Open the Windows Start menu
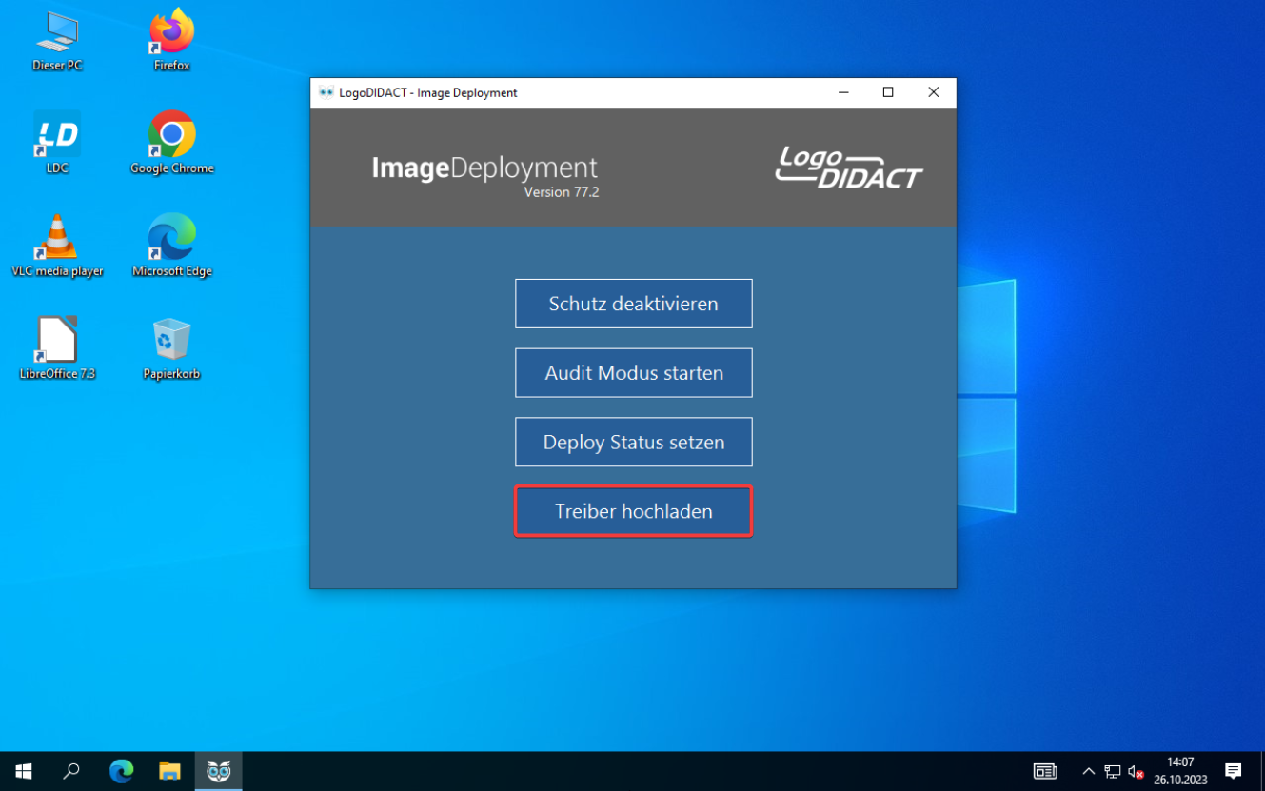Screen dimensions: 1265x791 coord(24,771)
